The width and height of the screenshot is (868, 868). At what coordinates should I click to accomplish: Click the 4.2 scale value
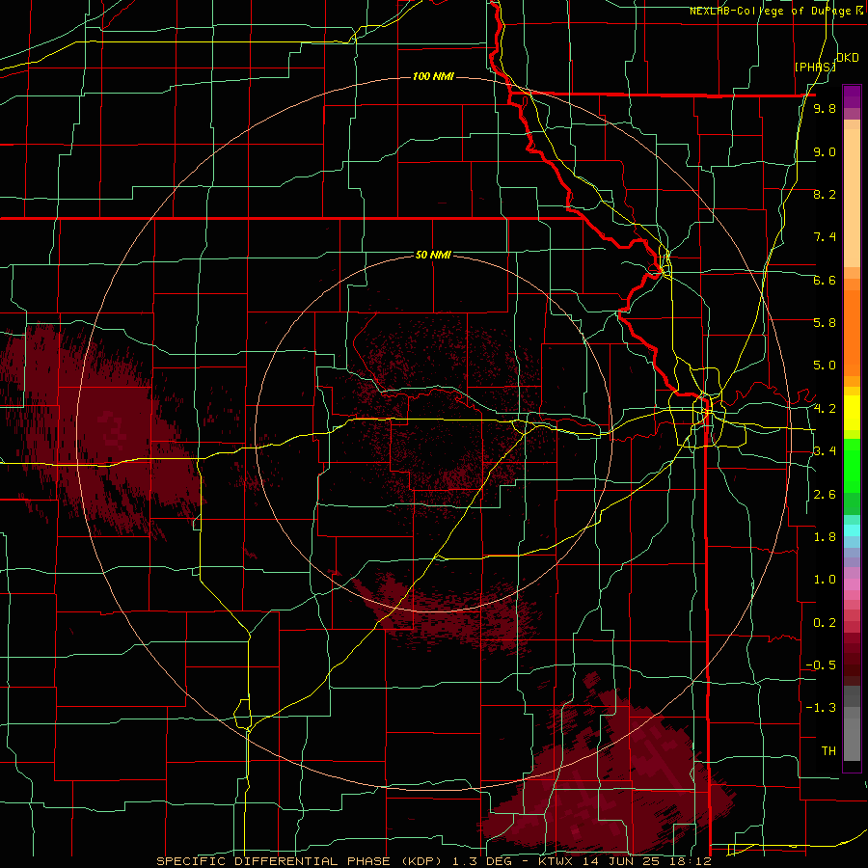(x=825, y=409)
